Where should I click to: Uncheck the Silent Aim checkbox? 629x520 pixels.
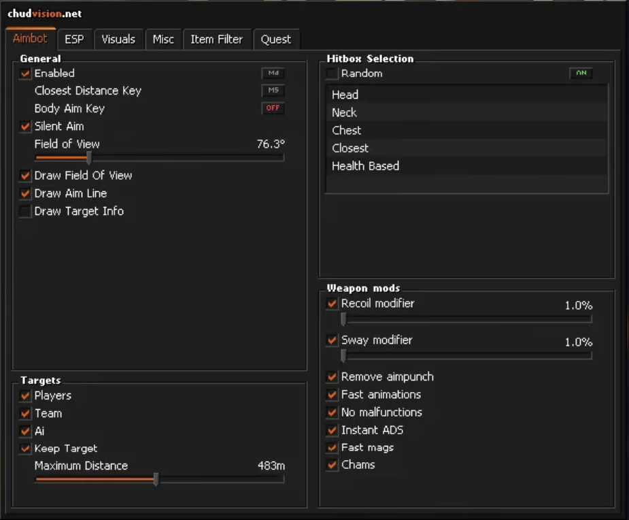(x=26, y=127)
